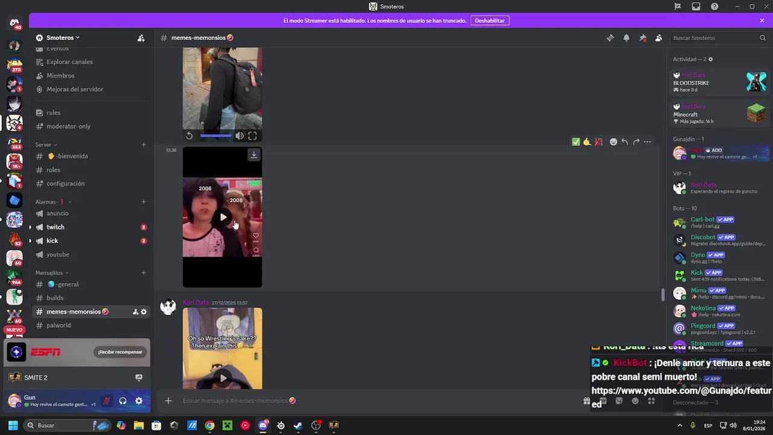Open the configuración channel
Screen dimensions: 773x435
[x=65, y=184]
